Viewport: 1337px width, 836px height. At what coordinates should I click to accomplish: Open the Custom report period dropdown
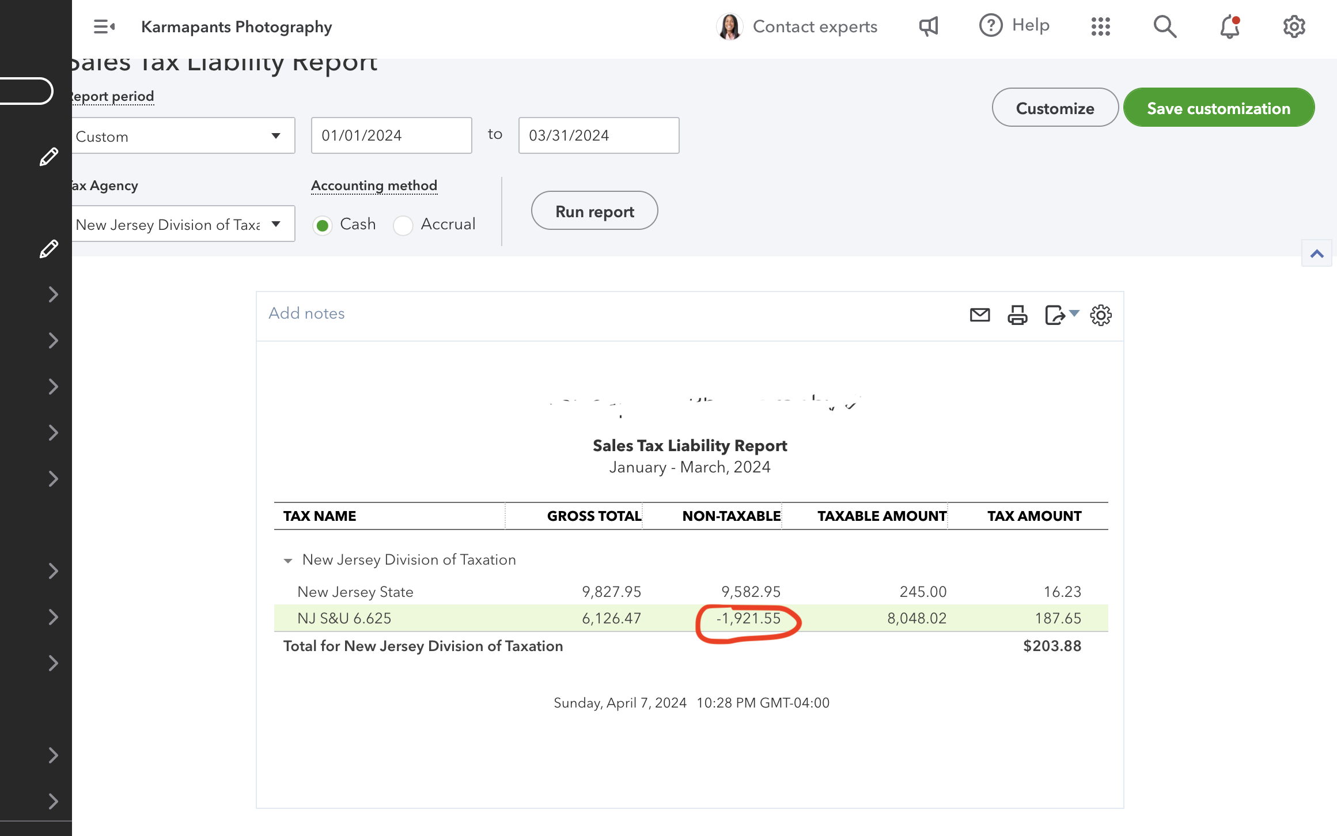coord(182,136)
